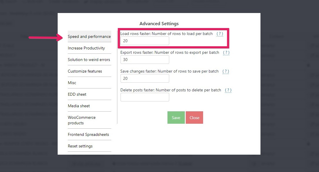Click the red Close button

[x=194, y=118]
